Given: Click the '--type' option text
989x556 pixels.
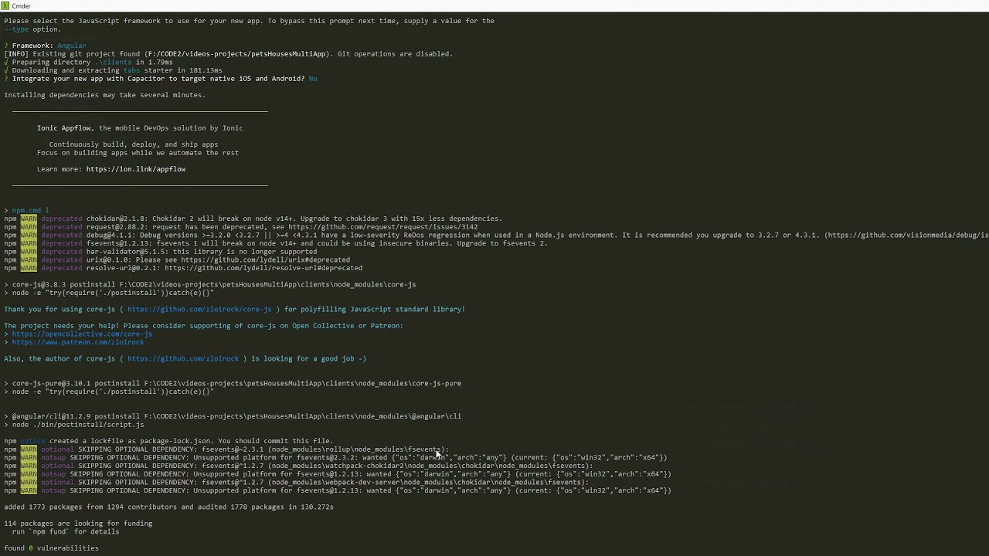Looking at the screenshot, I should 16,29.
